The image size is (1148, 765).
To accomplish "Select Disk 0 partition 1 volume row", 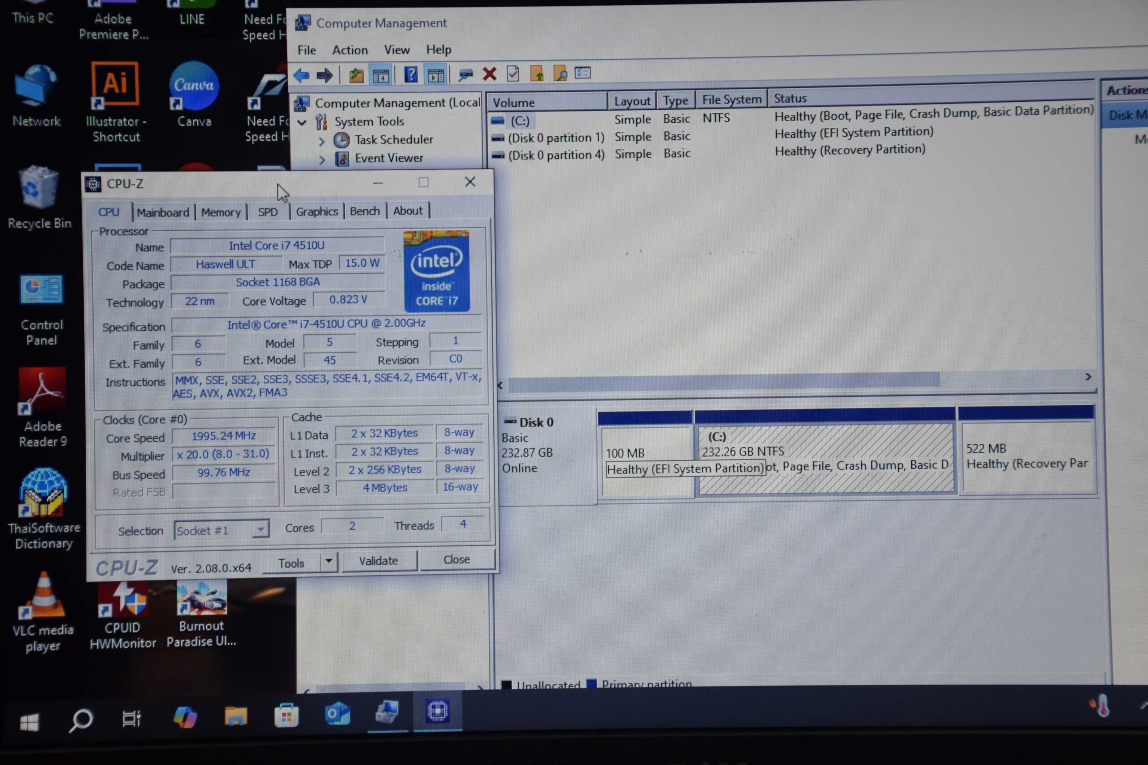I will 712,136.
